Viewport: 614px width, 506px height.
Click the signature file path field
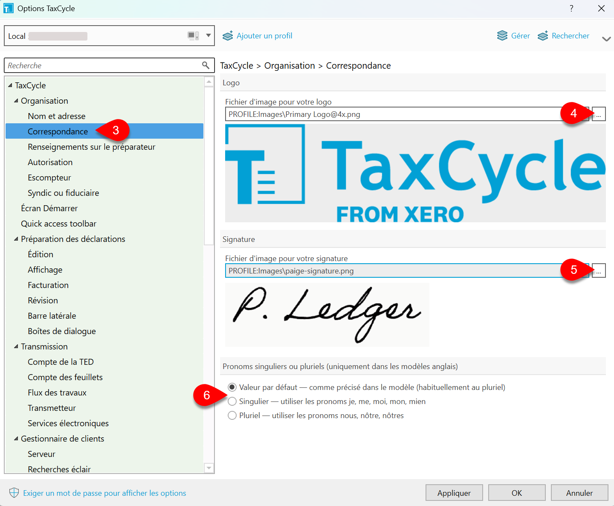407,270
